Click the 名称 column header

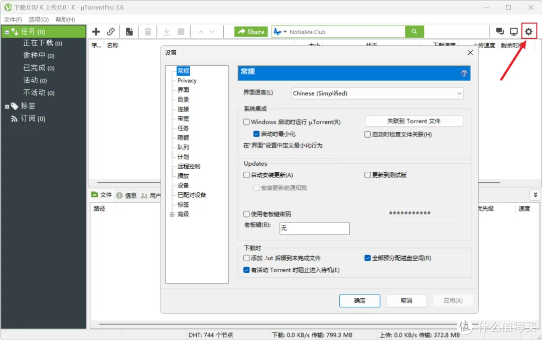(x=113, y=45)
